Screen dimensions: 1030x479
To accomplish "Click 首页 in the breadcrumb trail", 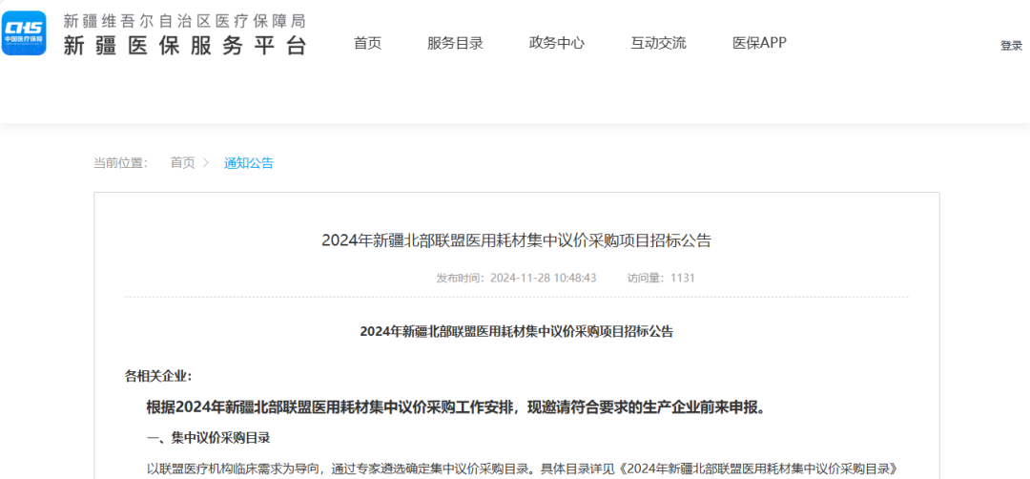I will point(182,163).
